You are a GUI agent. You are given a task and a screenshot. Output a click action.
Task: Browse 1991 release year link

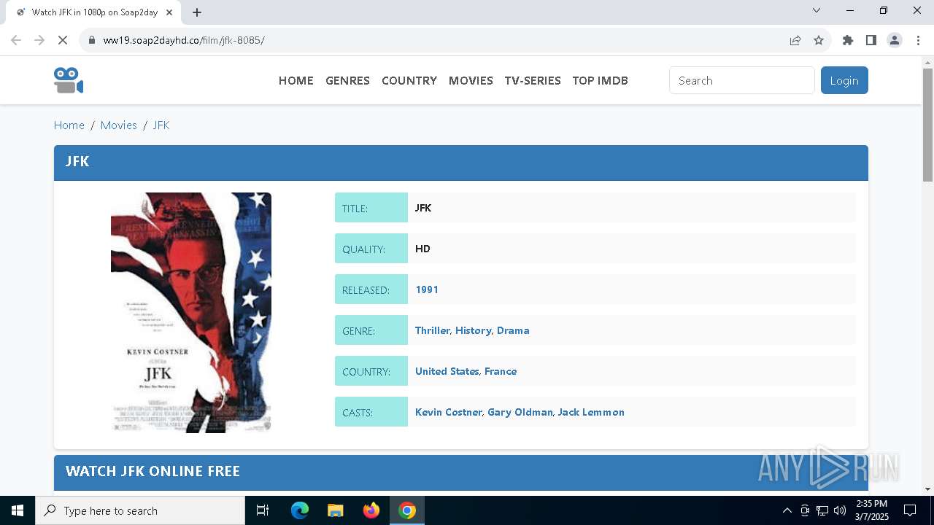(427, 289)
